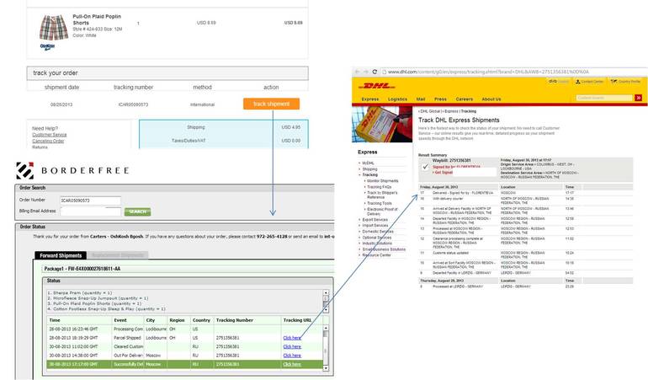The width and height of the screenshot is (648, 380).
Task: Select the Forward Shipments tab
Action: [x=61, y=255]
